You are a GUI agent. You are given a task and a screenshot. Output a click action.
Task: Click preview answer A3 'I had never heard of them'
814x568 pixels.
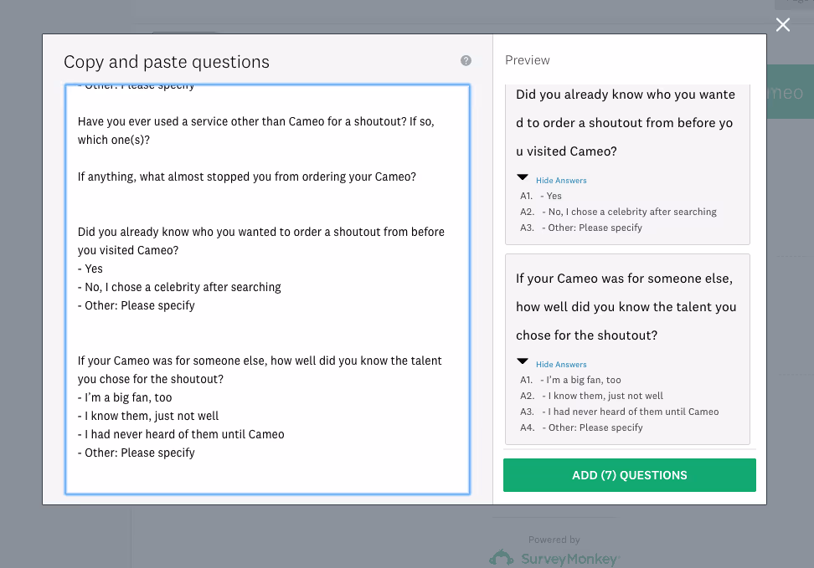click(x=631, y=412)
